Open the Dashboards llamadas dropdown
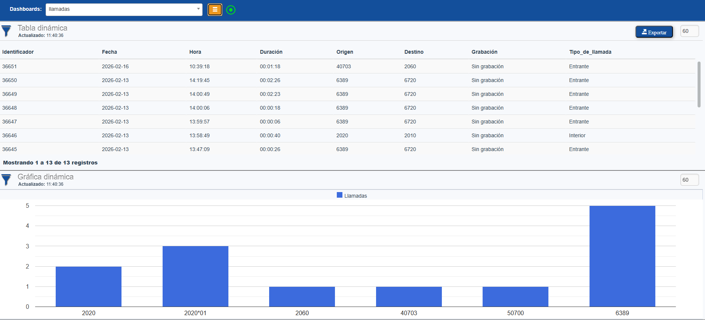Screen dimensions: 705x320 124,9
